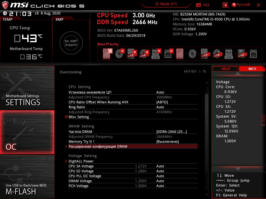Open Расширенная конфигурация DRAM submenu
Image resolution: width=266 pixels, height=199 pixels.
click(x=133, y=146)
